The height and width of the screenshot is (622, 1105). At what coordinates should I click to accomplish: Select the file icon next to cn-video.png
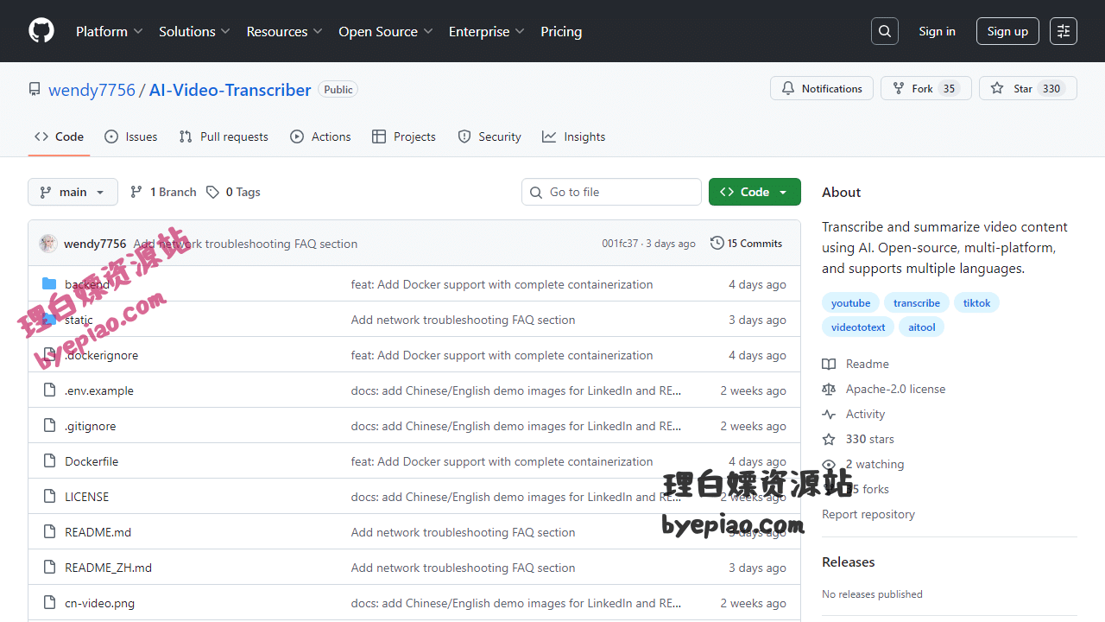[49, 603]
